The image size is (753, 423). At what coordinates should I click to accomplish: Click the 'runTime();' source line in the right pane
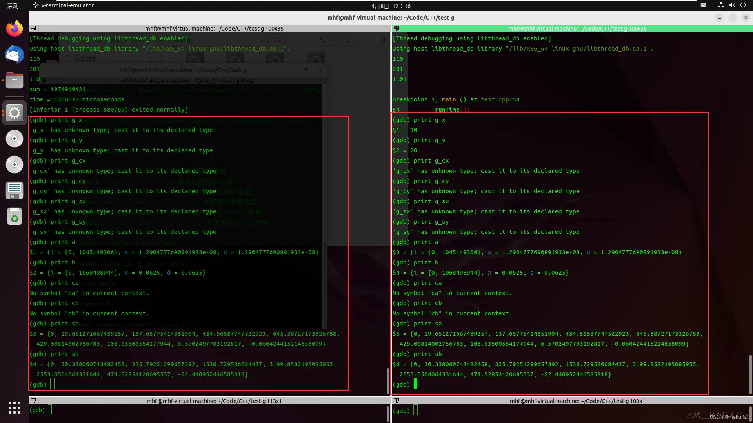click(452, 110)
